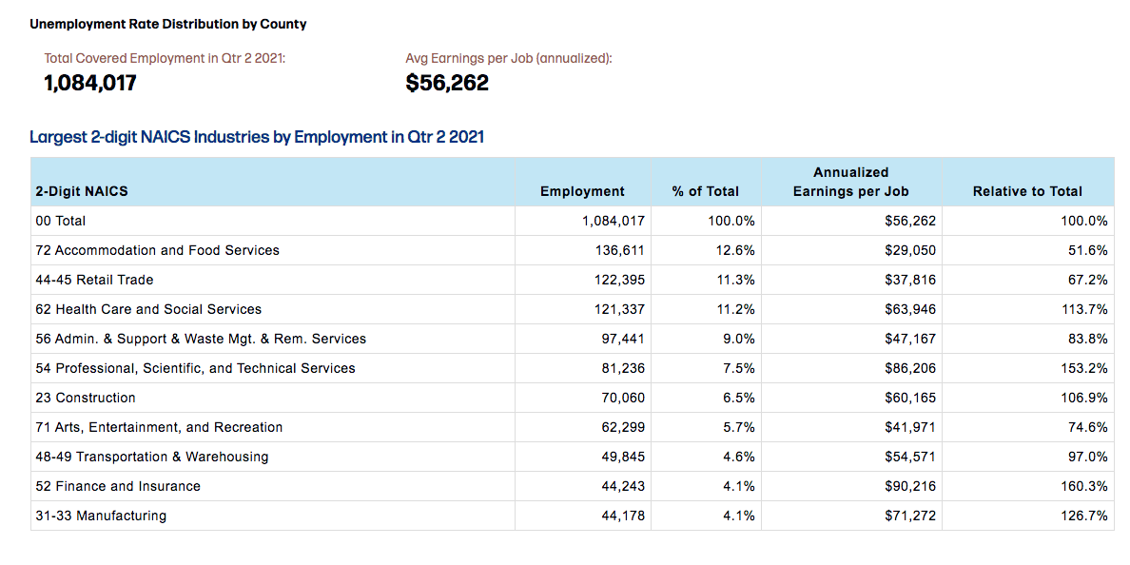Click the Employment column header
This screenshot has width=1130, height=565.
pyautogui.click(x=582, y=192)
